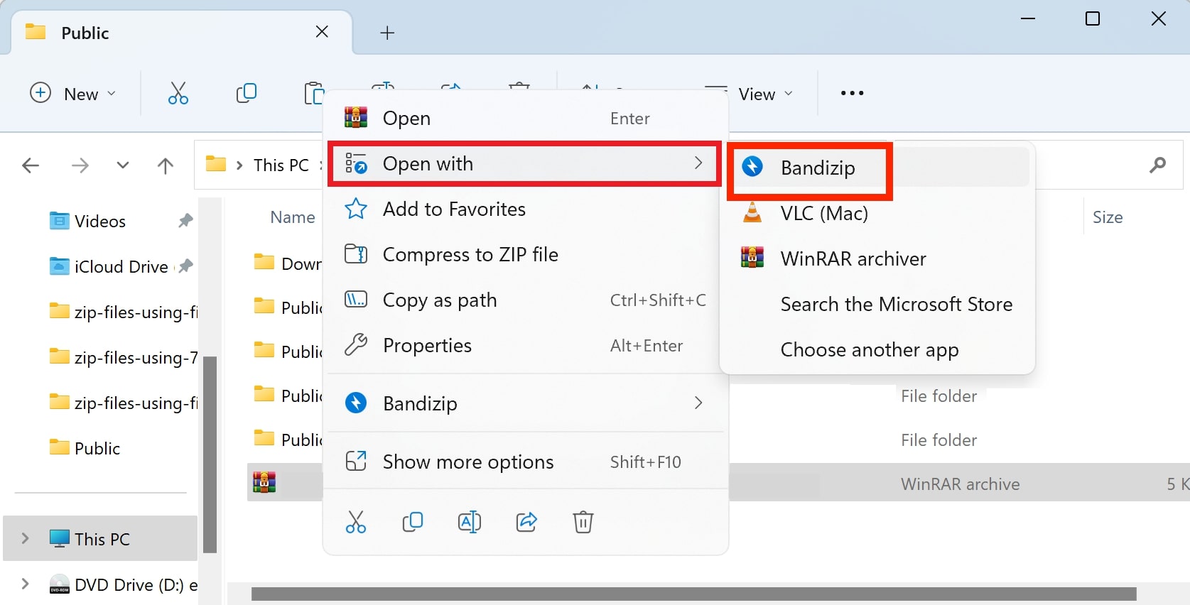
Task: Choose Compress to ZIP file
Action: pos(526,254)
